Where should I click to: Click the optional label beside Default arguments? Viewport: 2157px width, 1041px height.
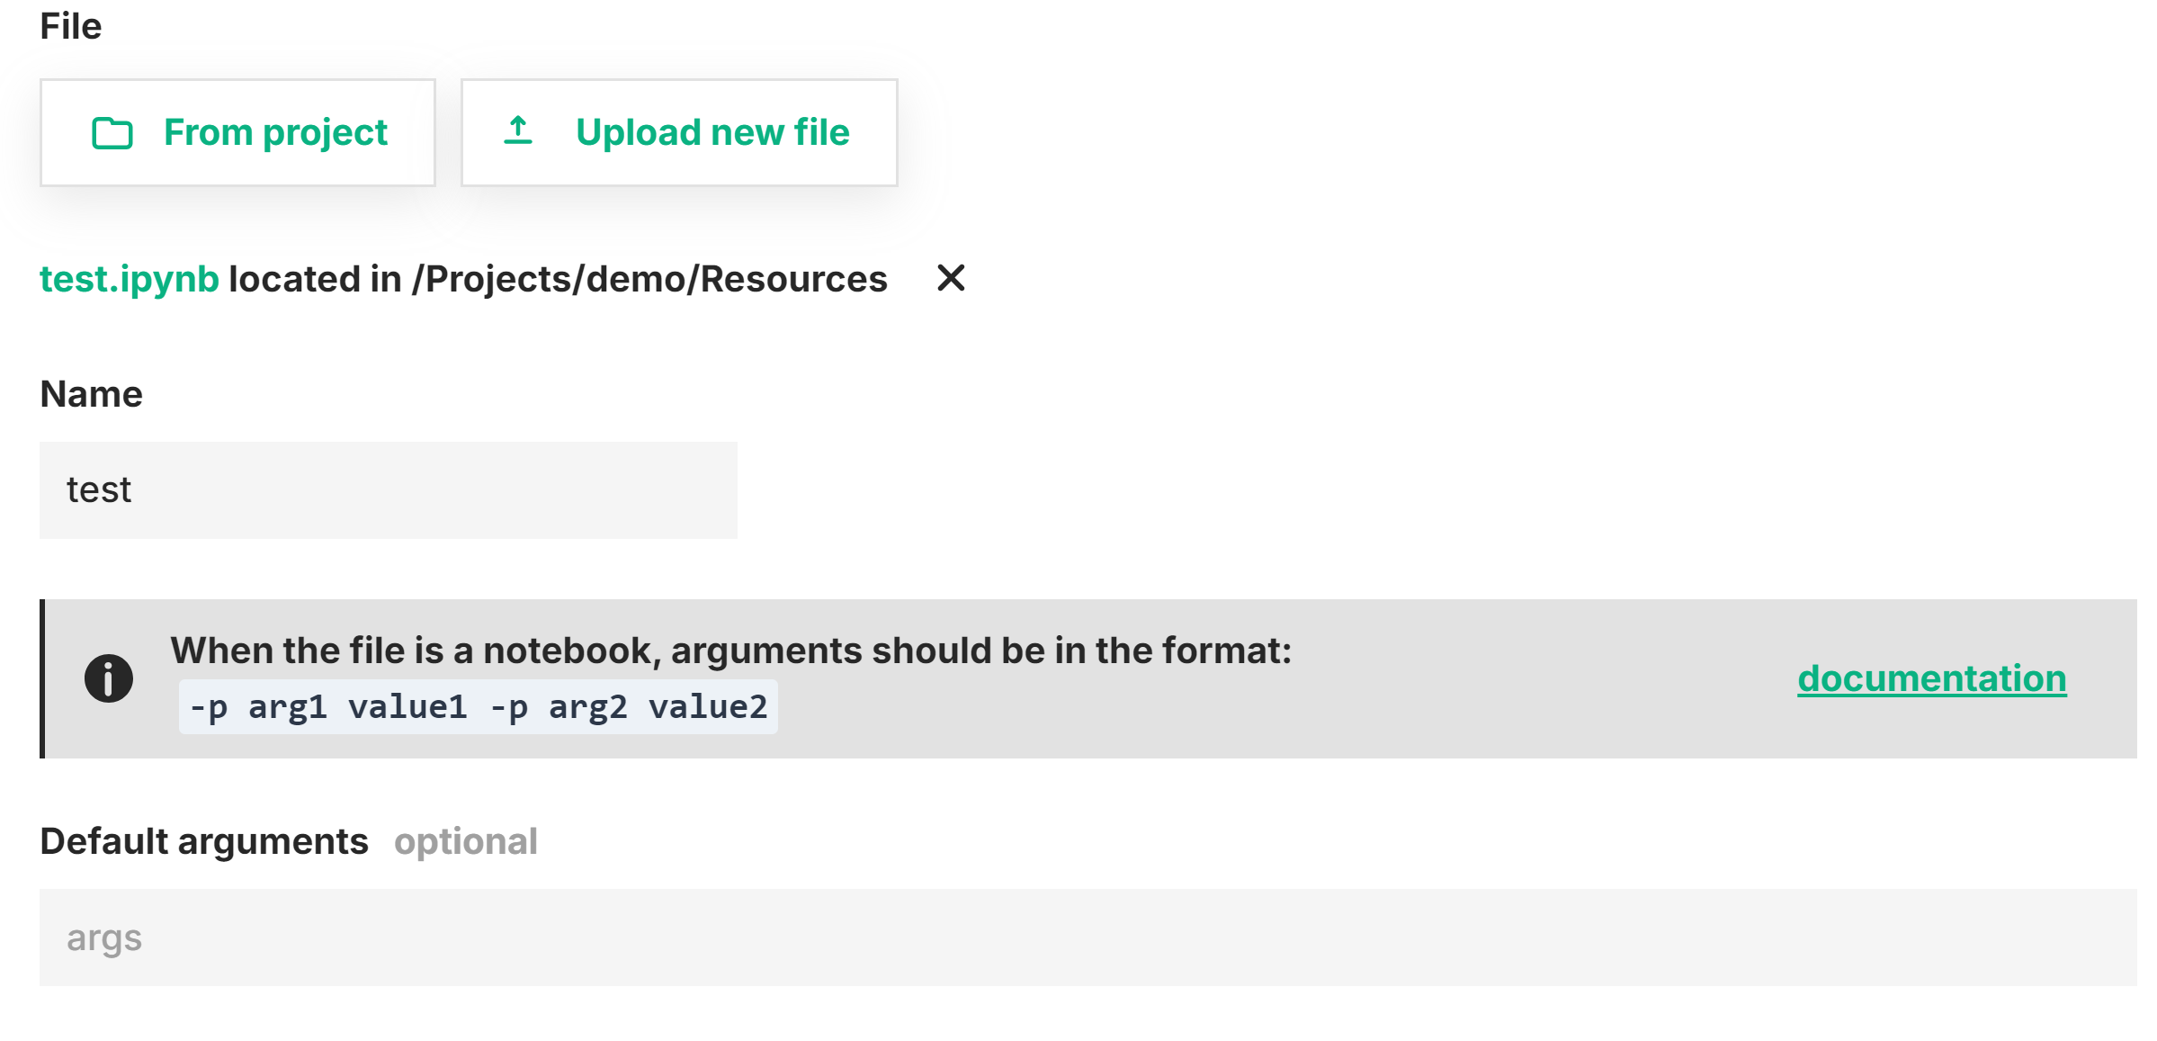466,841
